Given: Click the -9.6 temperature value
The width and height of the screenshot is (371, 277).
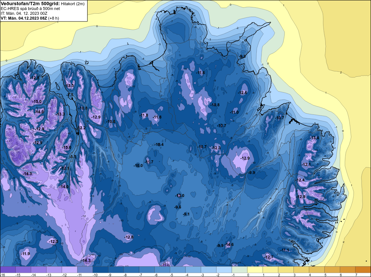Looking at the screenshot, I should (x=178, y=207).
